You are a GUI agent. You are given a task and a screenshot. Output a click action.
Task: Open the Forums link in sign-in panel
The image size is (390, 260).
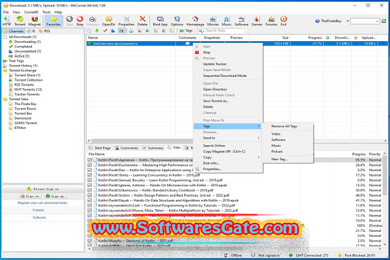(x=38, y=210)
